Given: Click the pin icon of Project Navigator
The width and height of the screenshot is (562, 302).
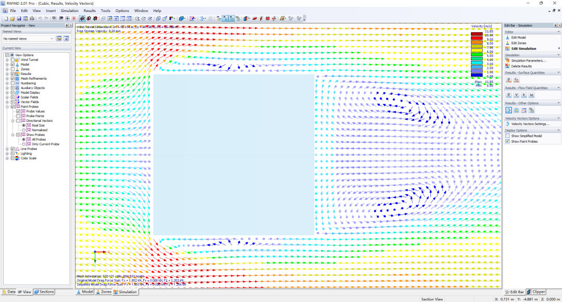Looking at the screenshot, I should [x=67, y=26].
